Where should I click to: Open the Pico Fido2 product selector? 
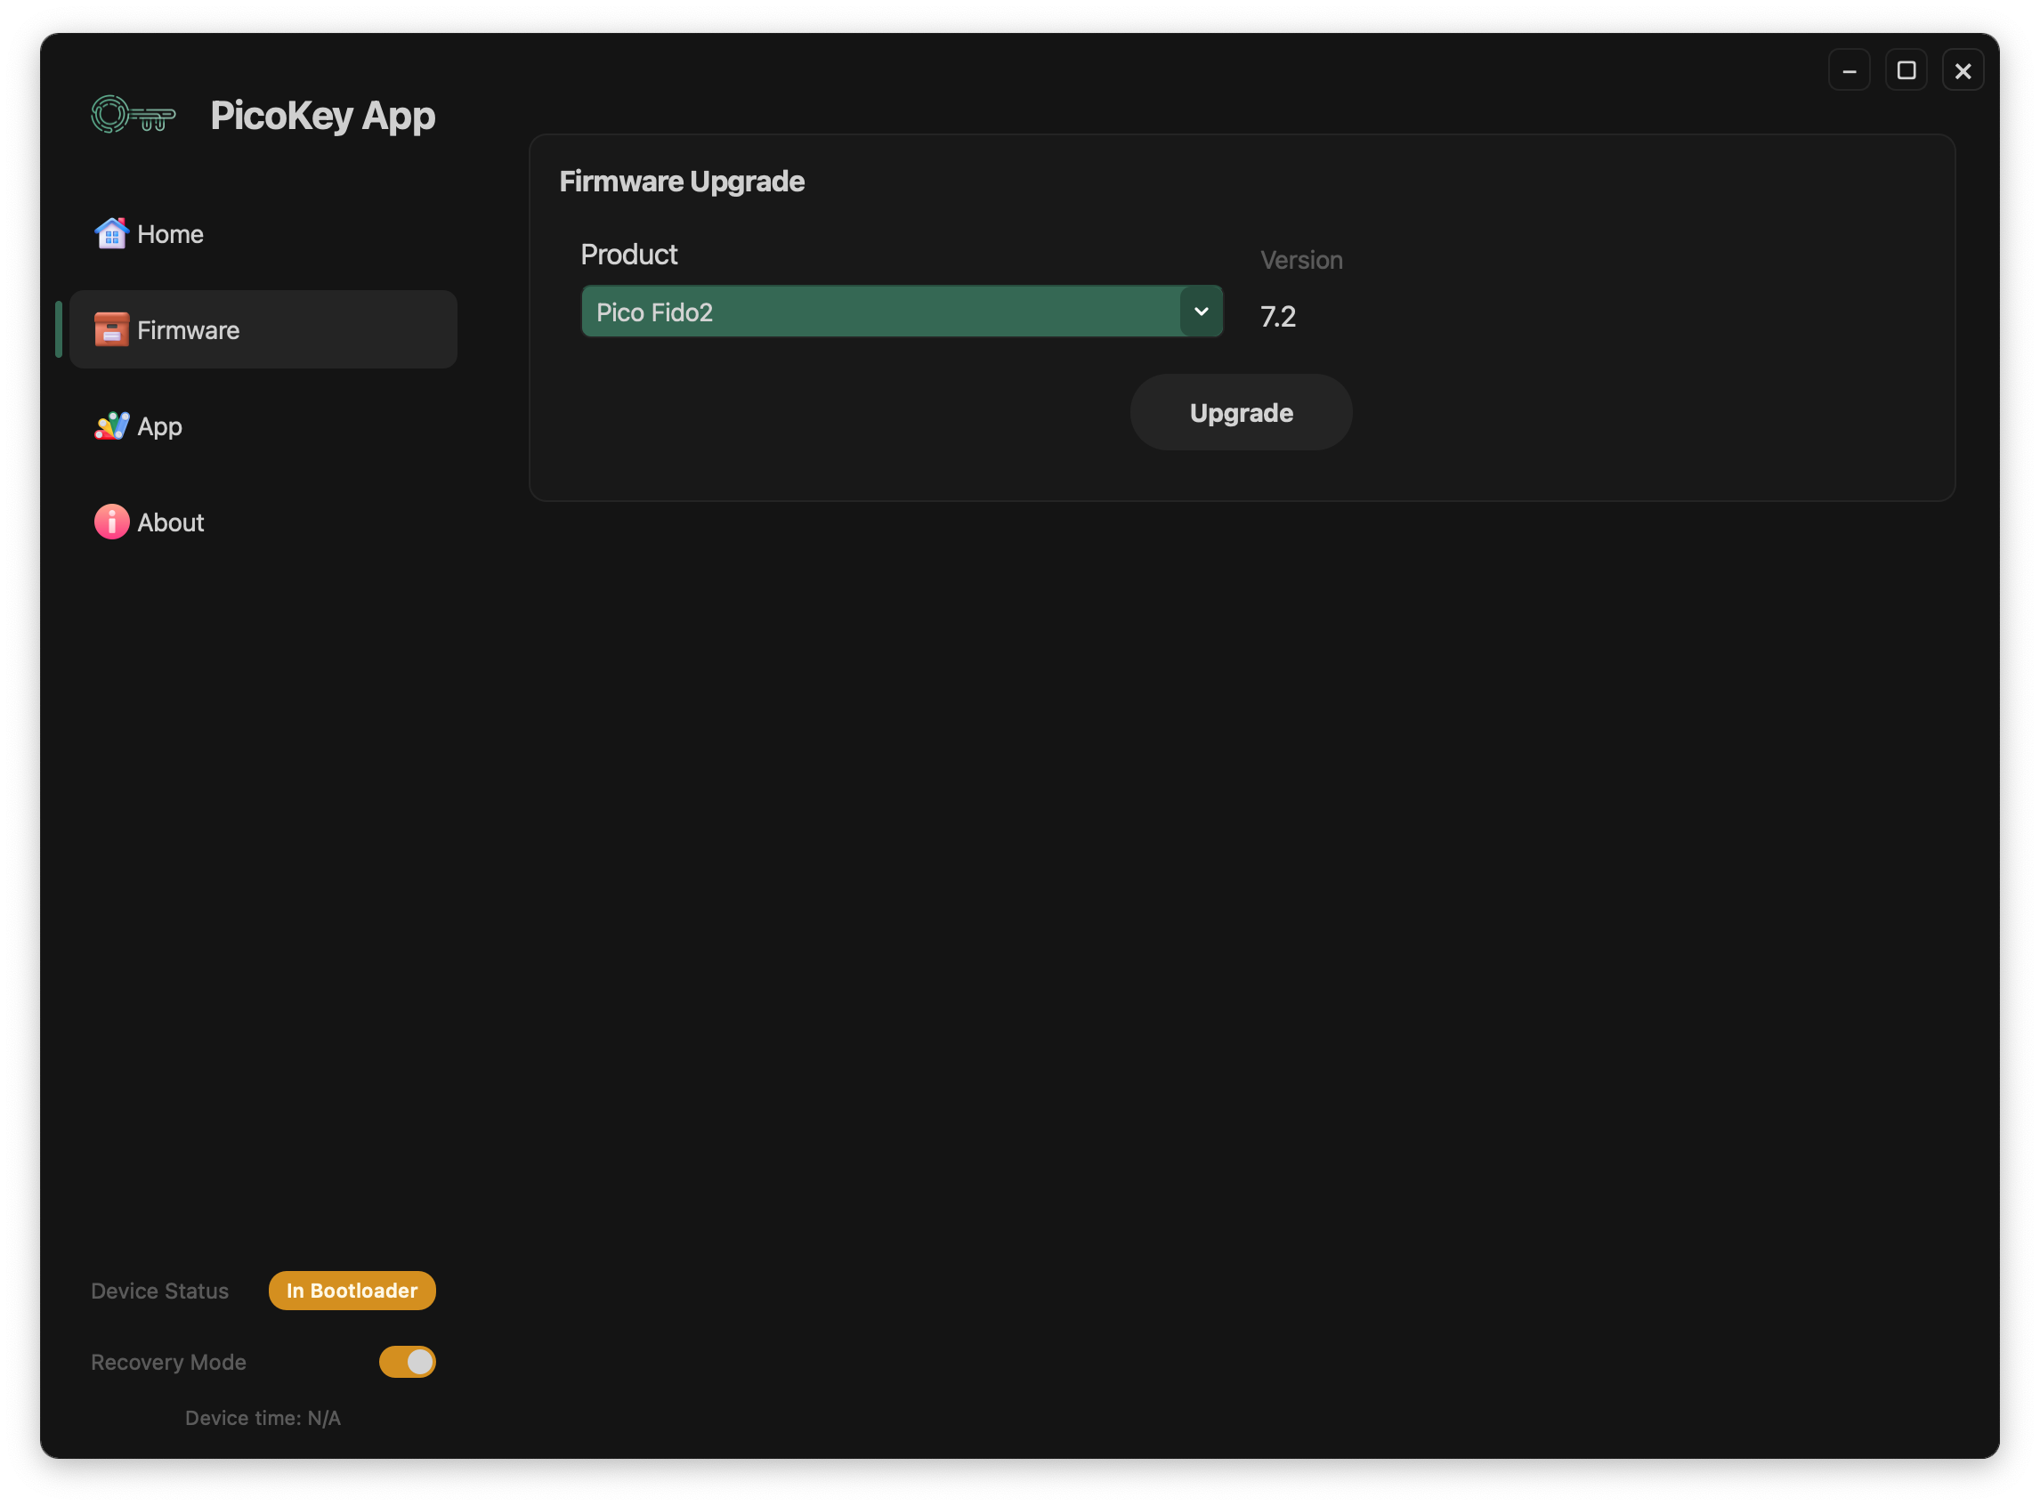tap(879, 312)
